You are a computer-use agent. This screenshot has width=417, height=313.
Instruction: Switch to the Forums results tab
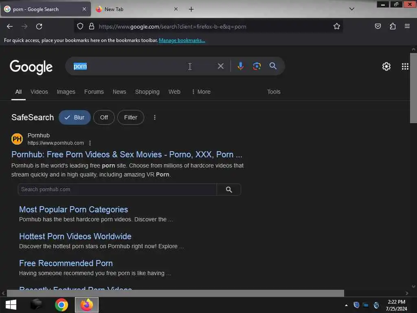click(x=94, y=92)
